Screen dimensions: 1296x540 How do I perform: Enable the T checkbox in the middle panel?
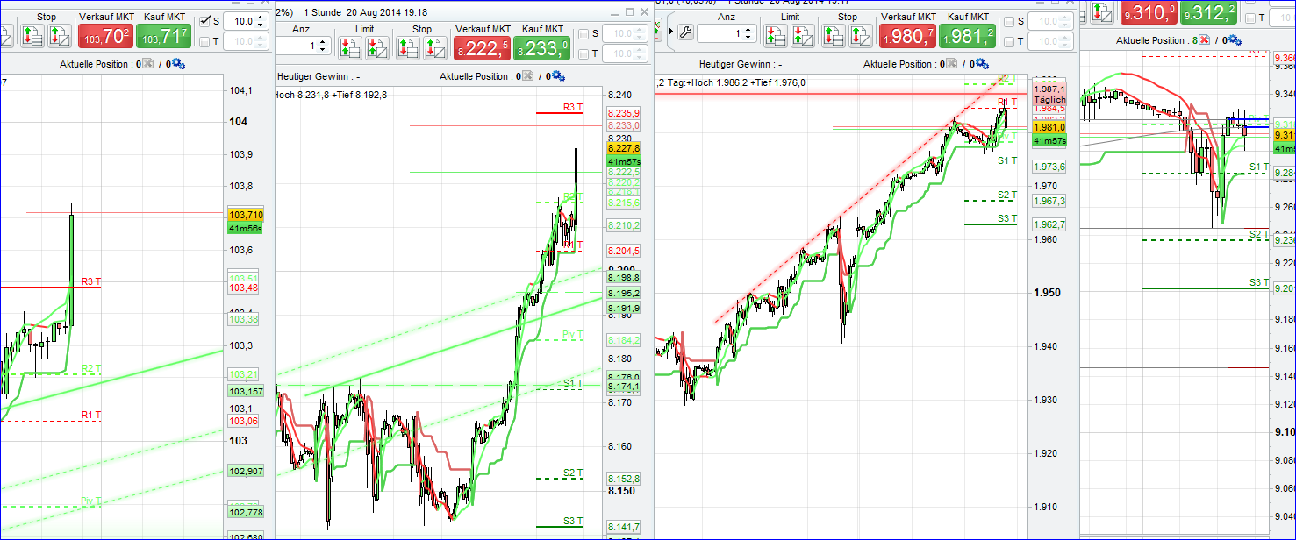click(x=583, y=54)
